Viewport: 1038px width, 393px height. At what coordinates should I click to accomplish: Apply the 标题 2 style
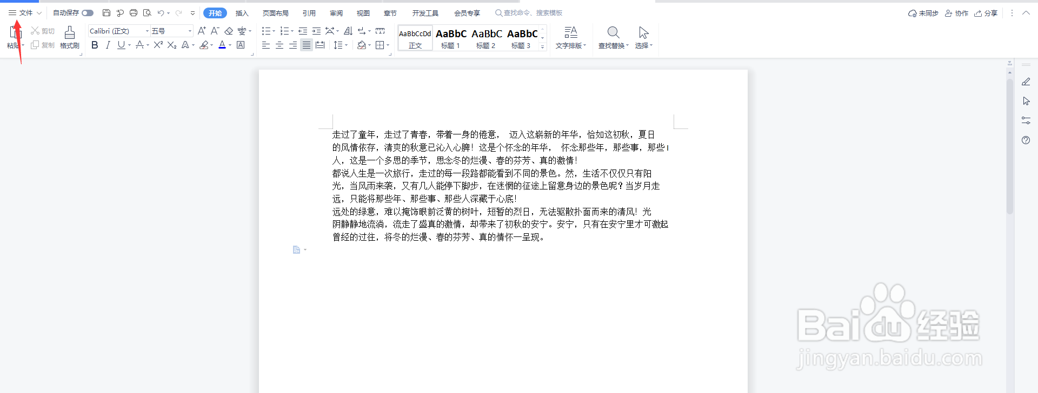click(x=487, y=38)
